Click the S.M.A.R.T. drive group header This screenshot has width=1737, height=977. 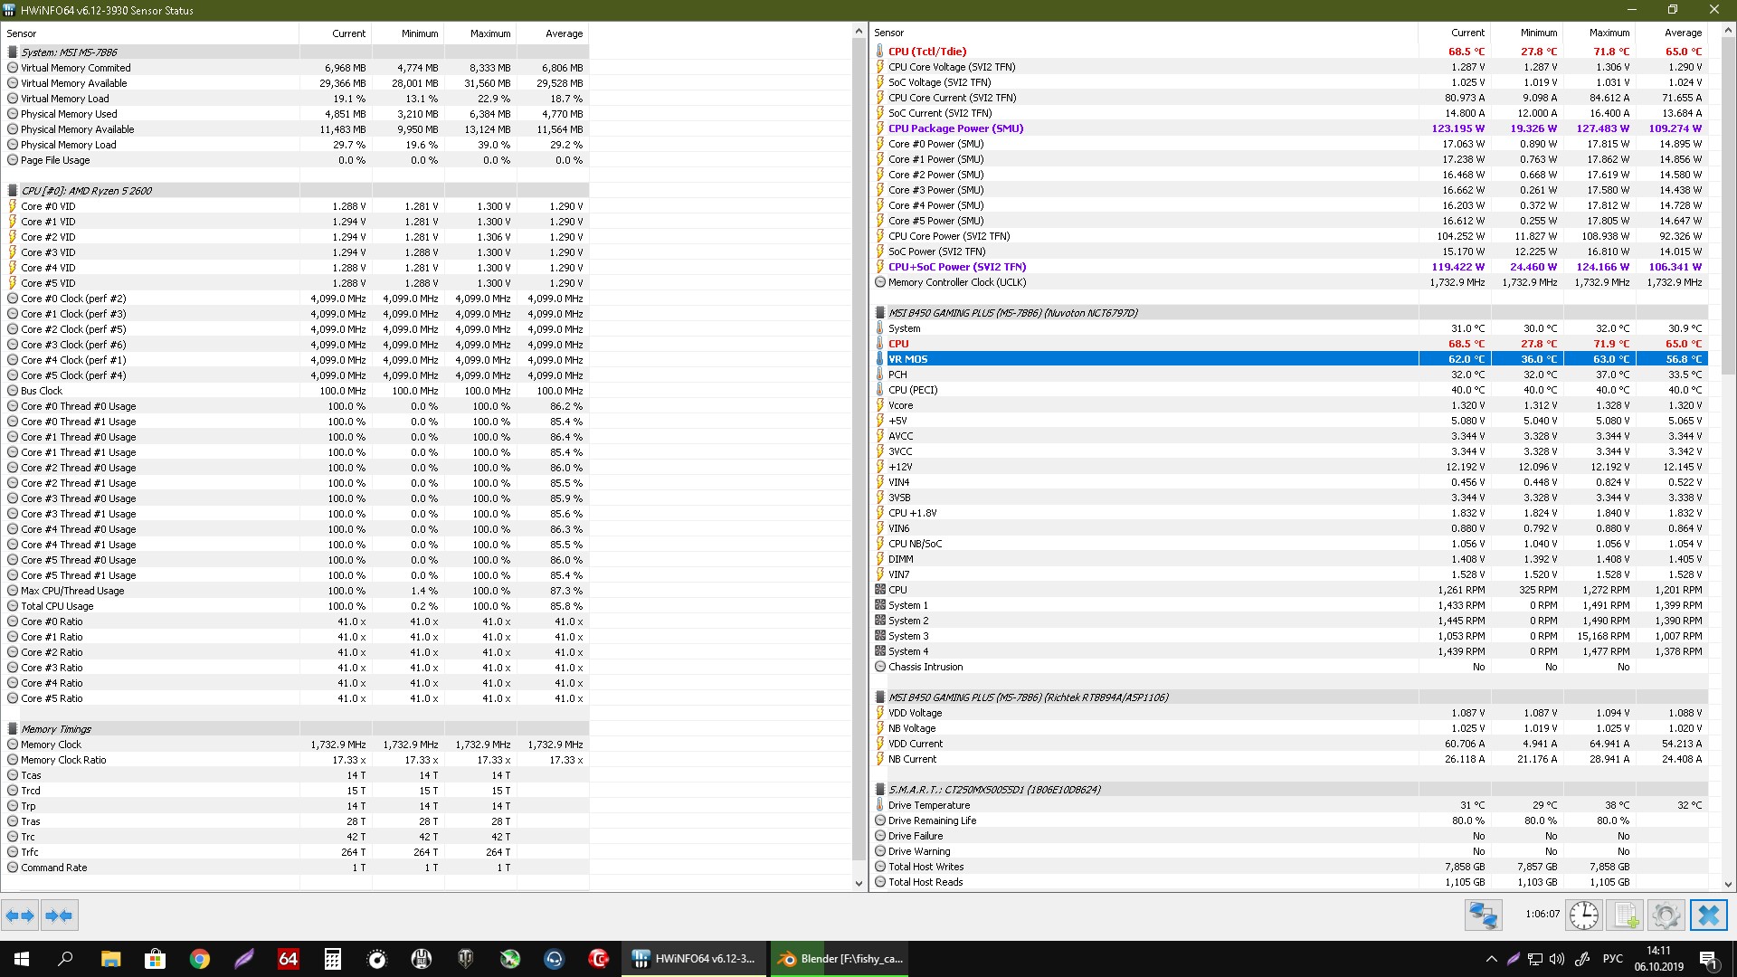tap(993, 790)
